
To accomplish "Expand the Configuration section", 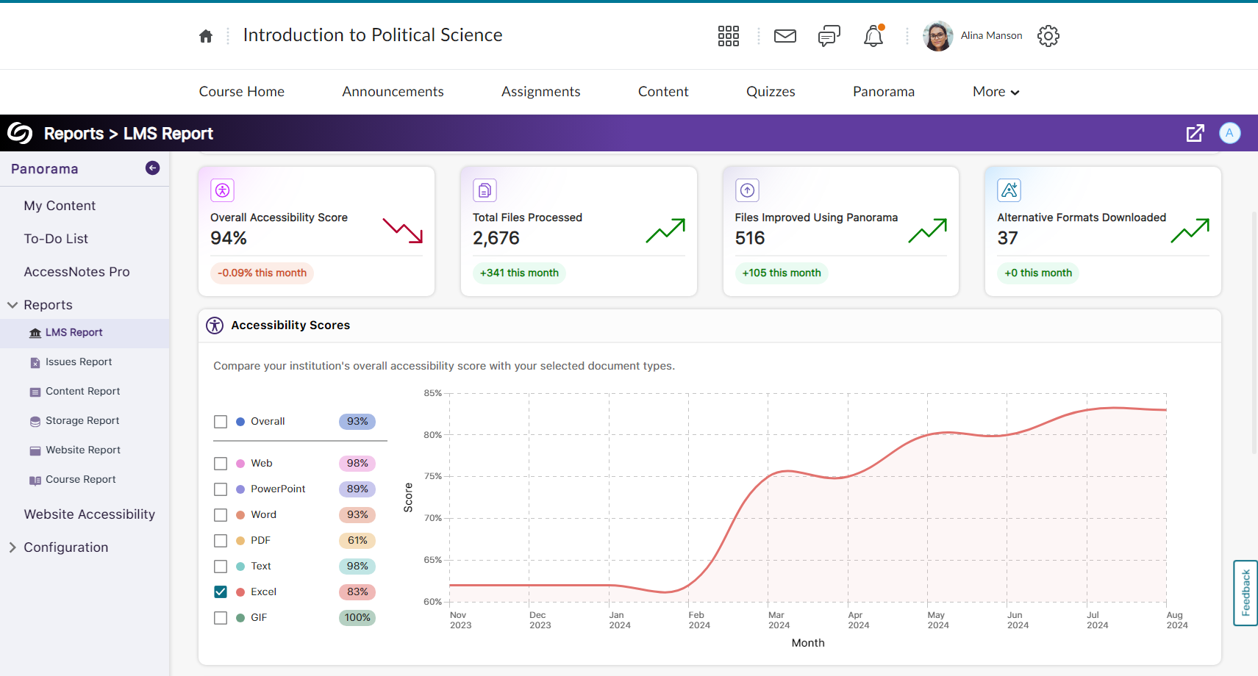I will click(12, 547).
